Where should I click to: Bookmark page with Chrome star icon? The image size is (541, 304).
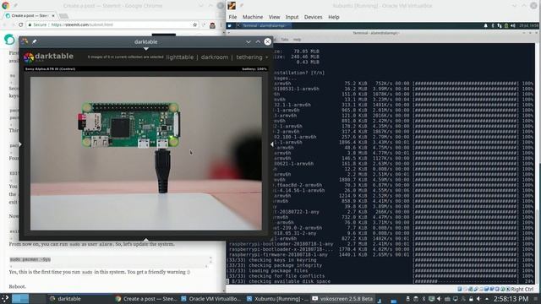point(195,24)
